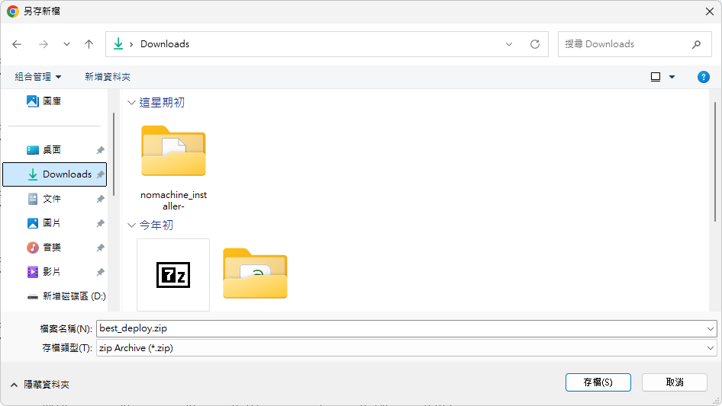Open help via the blue question mark
722x406 pixels.
click(703, 77)
